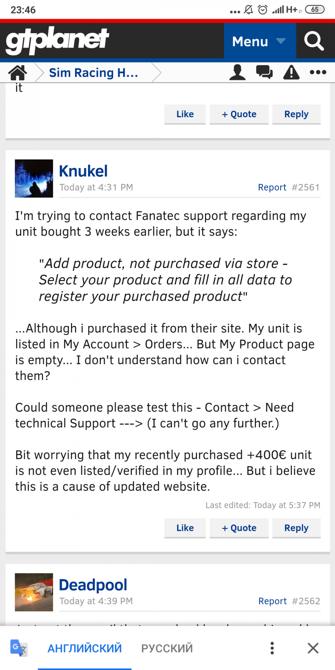Like Knukel's post

(185, 528)
